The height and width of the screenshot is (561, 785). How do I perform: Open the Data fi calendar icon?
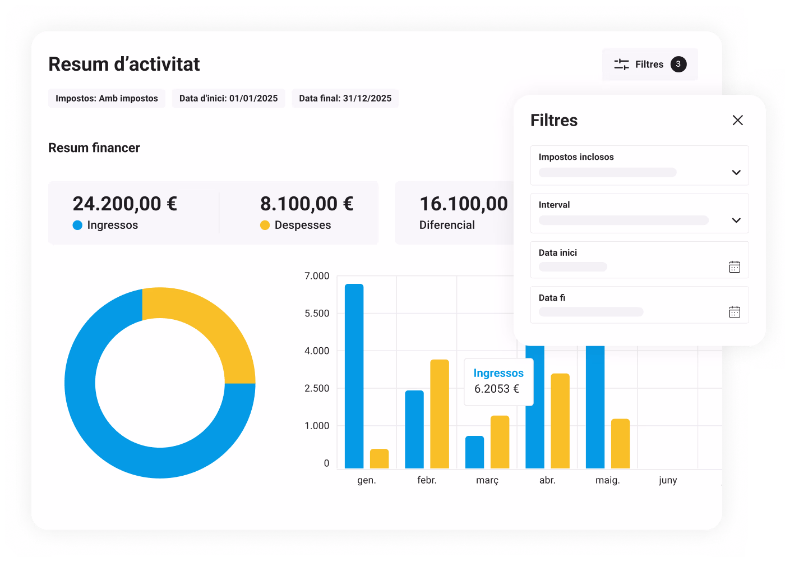(735, 312)
